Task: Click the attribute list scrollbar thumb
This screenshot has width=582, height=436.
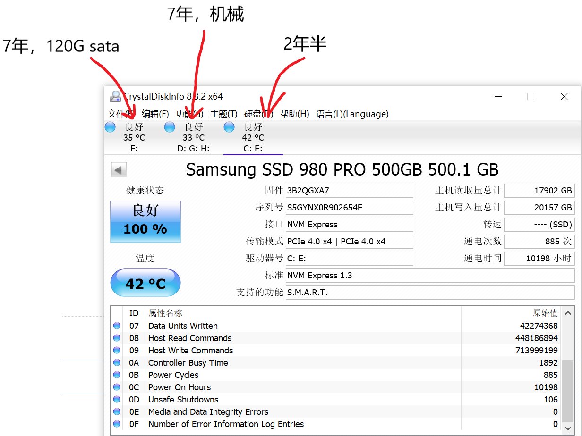Action: (568, 390)
